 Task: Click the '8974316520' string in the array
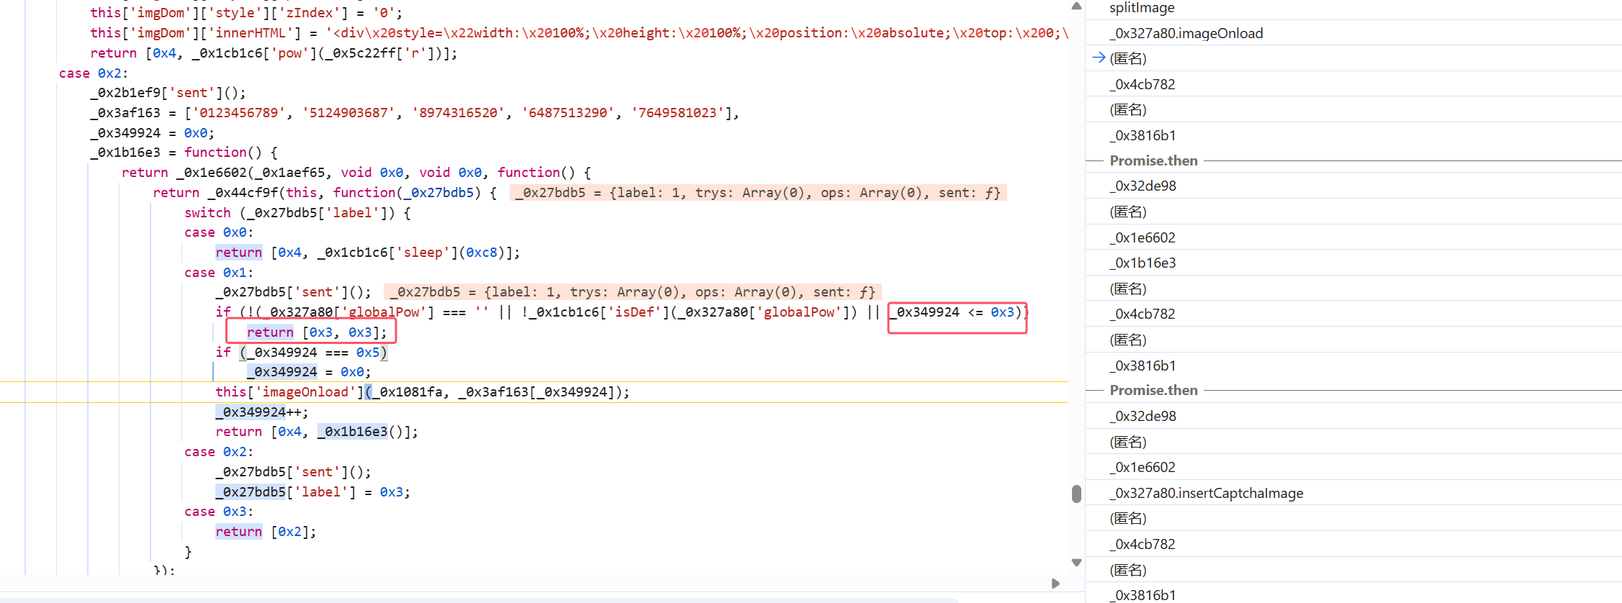(458, 113)
